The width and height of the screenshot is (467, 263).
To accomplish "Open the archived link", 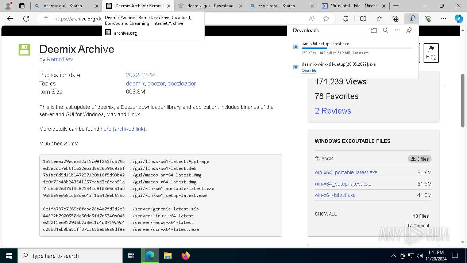I will tap(129, 129).
